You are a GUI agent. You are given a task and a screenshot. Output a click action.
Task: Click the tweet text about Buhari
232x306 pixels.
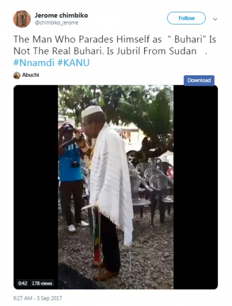[x=115, y=45]
